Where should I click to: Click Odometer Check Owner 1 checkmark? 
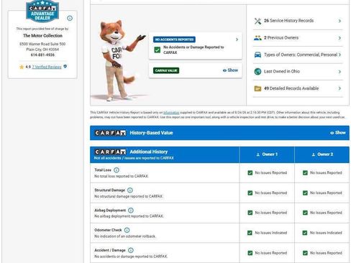coord(250,233)
